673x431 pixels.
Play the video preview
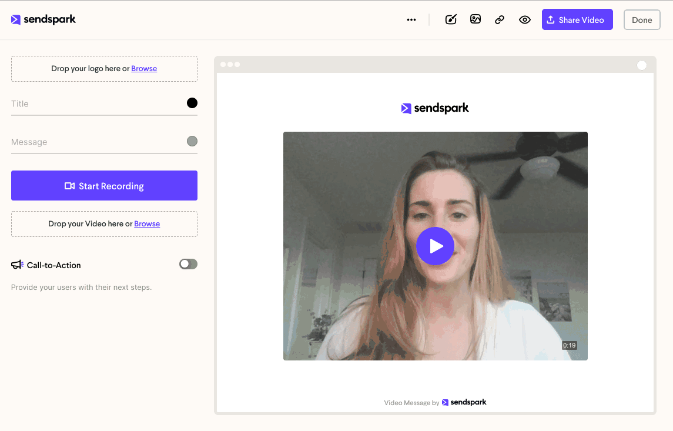coord(435,246)
